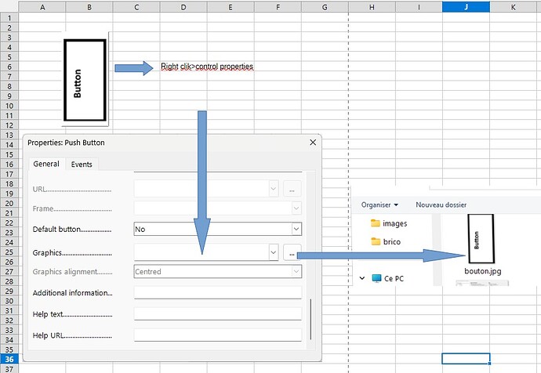541x373 pixels.
Task: Click Nouveau dossier
Action: [441, 205]
